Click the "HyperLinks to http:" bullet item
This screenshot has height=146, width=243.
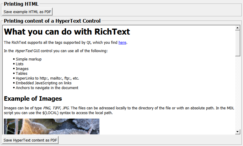click(x=47, y=78)
